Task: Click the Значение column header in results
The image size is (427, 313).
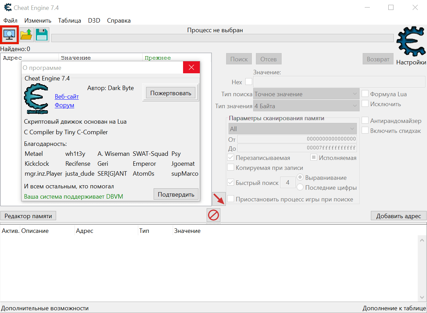Action: (x=101, y=58)
